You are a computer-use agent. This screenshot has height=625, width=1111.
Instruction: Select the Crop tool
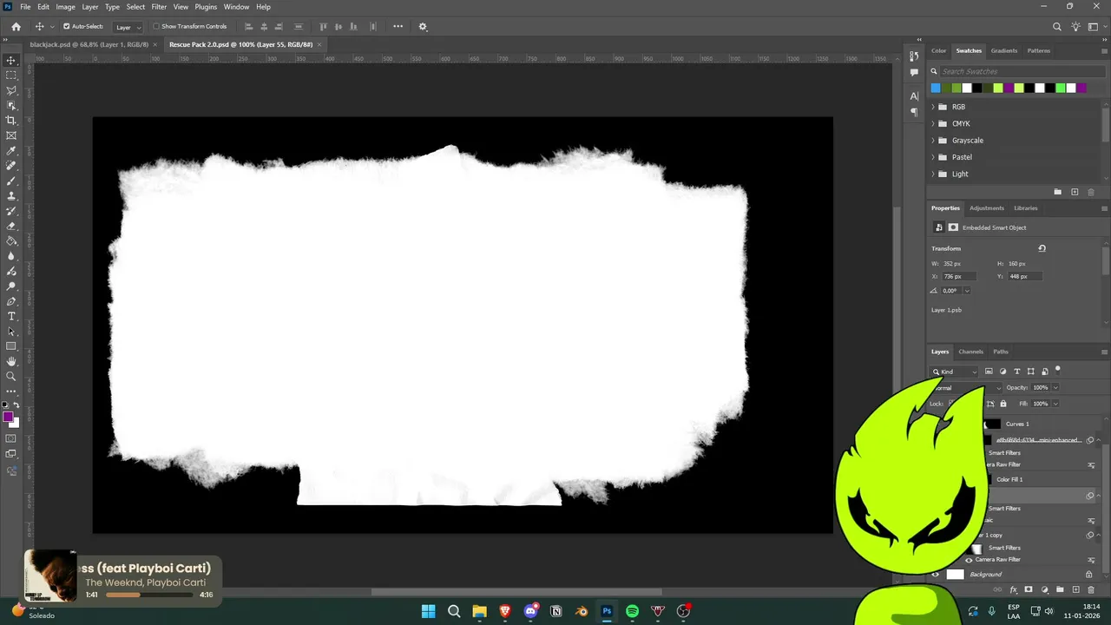pyautogui.click(x=11, y=121)
